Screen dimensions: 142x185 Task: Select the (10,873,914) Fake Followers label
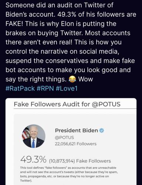[x=80, y=161]
